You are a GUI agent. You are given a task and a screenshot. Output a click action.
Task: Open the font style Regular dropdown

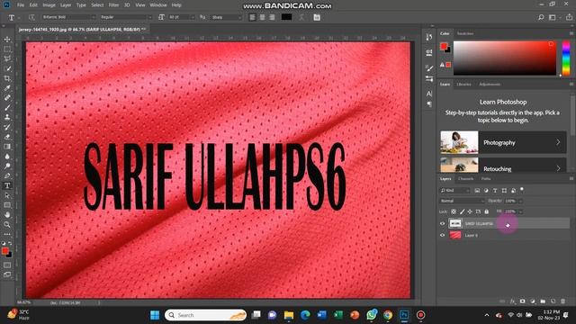pos(126,17)
